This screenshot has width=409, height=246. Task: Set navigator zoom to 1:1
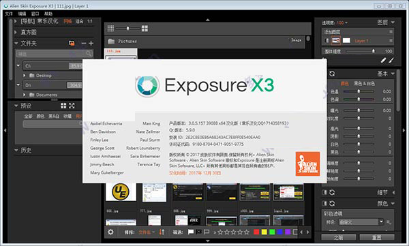pos(90,21)
